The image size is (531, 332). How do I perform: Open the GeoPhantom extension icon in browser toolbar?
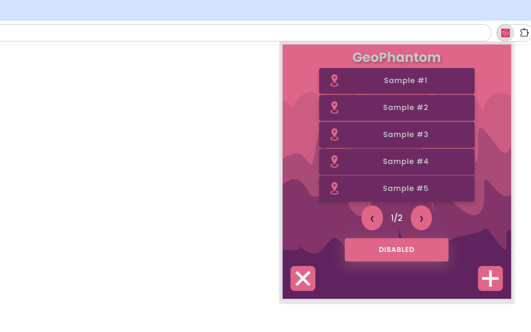click(x=505, y=32)
